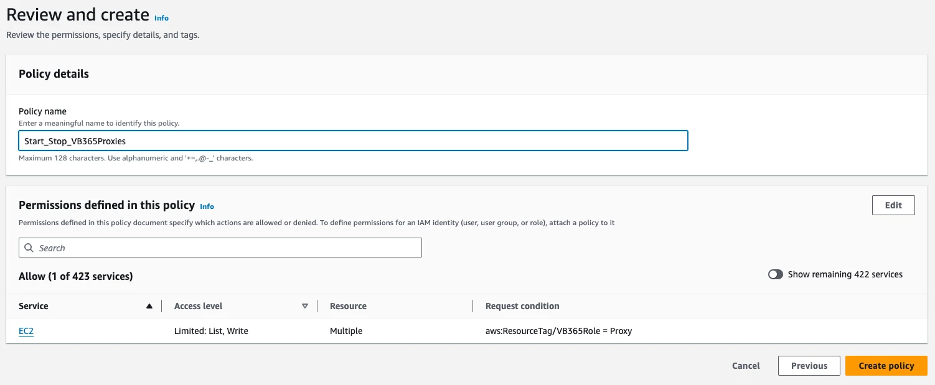This screenshot has width=935, height=385.
Task: Open Info link beside Permissions defined heading
Action: [x=207, y=206]
